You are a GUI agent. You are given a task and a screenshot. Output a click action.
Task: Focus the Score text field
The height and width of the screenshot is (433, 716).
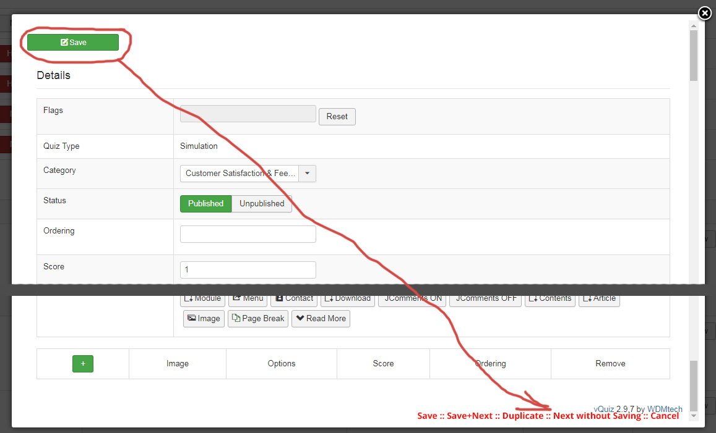point(248,270)
